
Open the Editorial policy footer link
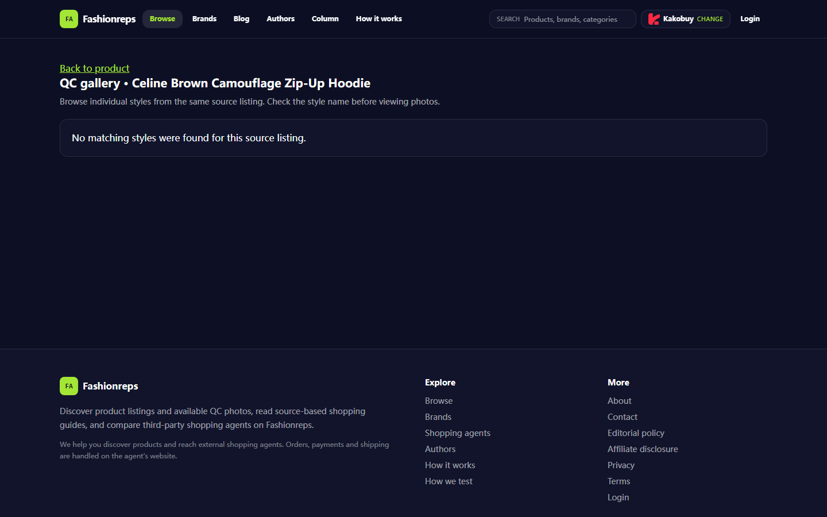click(636, 433)
